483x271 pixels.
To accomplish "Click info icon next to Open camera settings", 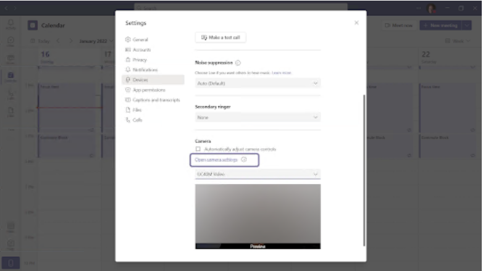I will click(244, 160).
